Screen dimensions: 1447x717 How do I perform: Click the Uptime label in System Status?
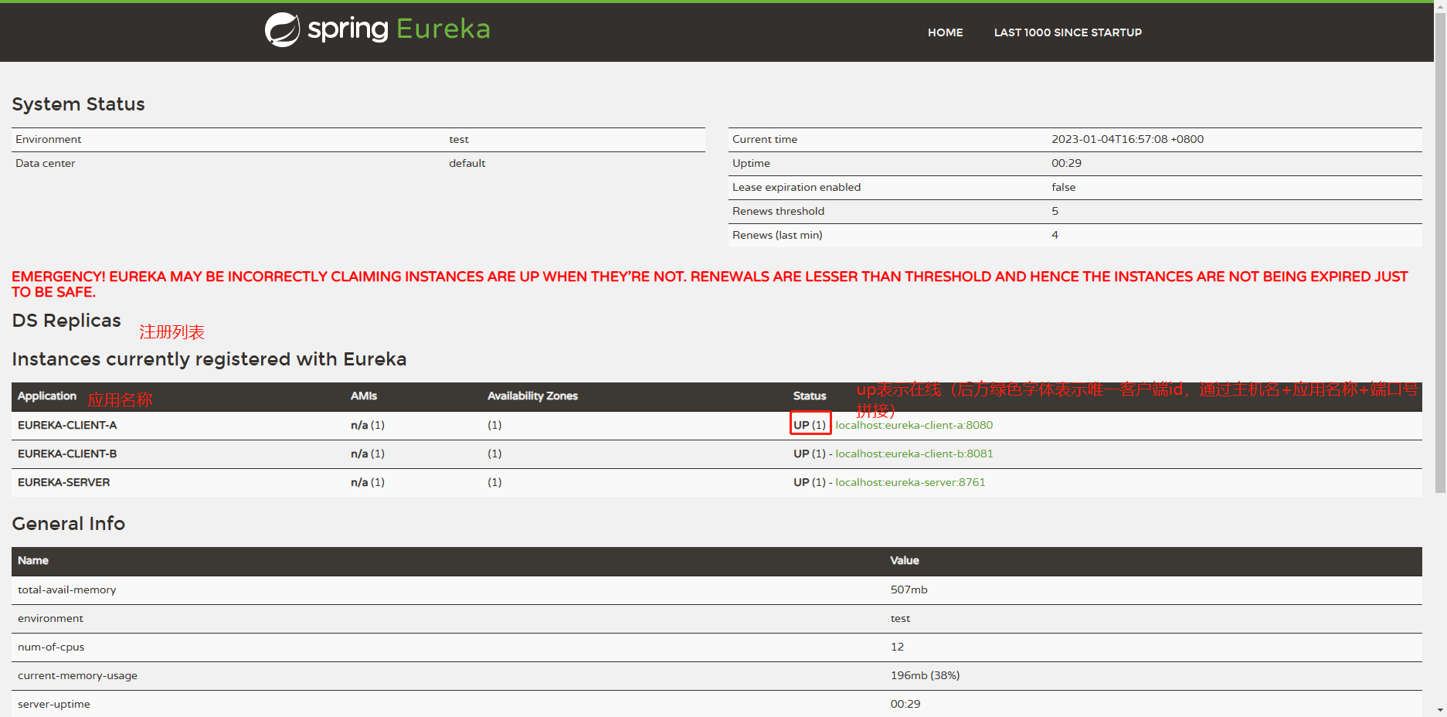(751, 163)
